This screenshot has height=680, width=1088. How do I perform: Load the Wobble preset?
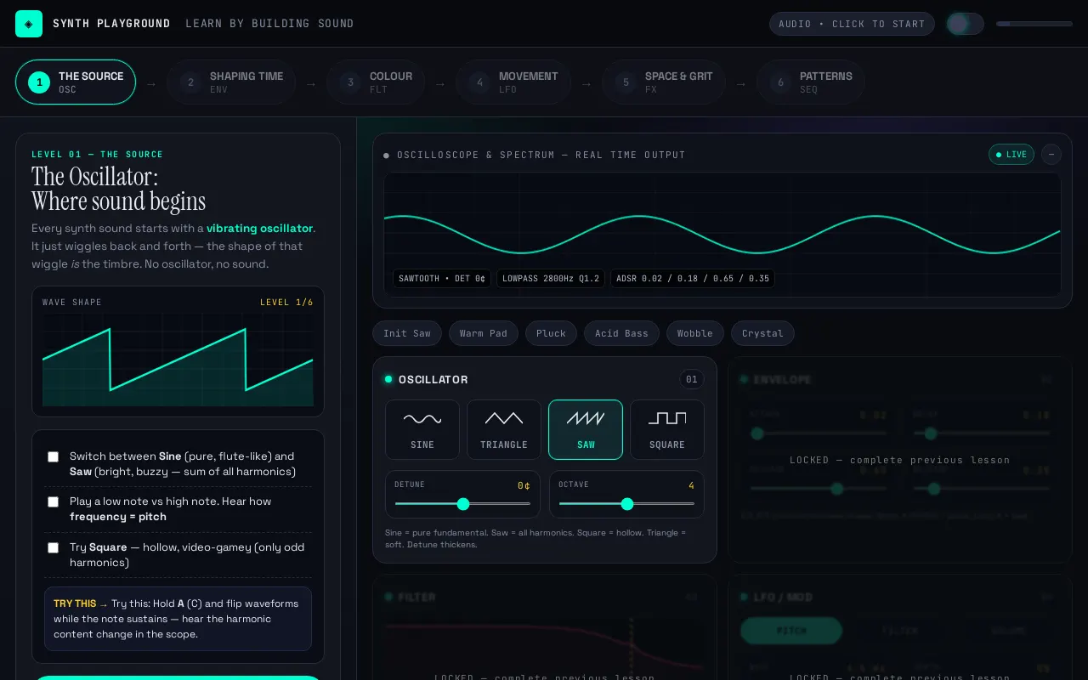[x=695, y=333]
